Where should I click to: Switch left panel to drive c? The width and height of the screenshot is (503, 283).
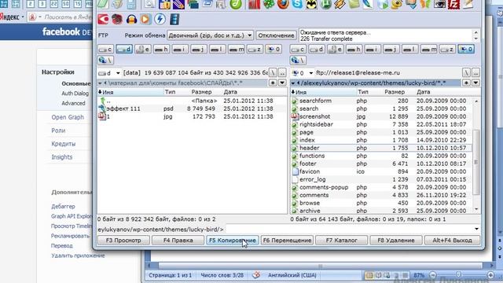105,49
